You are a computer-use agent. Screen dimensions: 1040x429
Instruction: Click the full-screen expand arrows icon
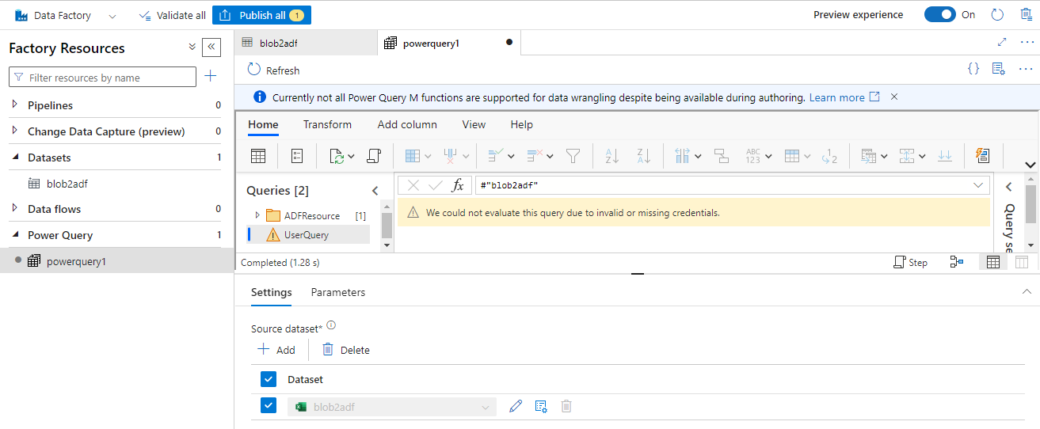click(x=1002, y=43)
